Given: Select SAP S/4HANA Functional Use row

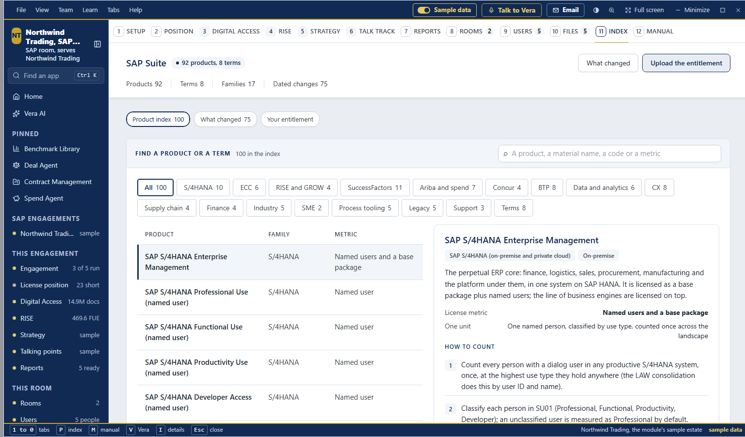Looking at the screenshot, I should [280, 332].
